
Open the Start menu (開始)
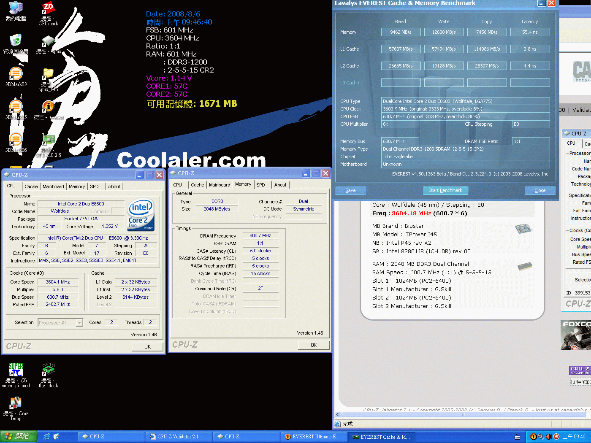(x=19, y=437)
